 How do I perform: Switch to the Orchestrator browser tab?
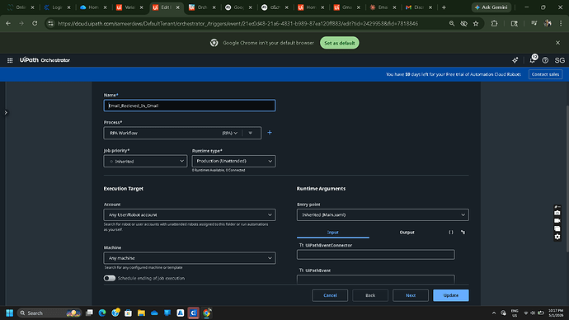point(202,7)
